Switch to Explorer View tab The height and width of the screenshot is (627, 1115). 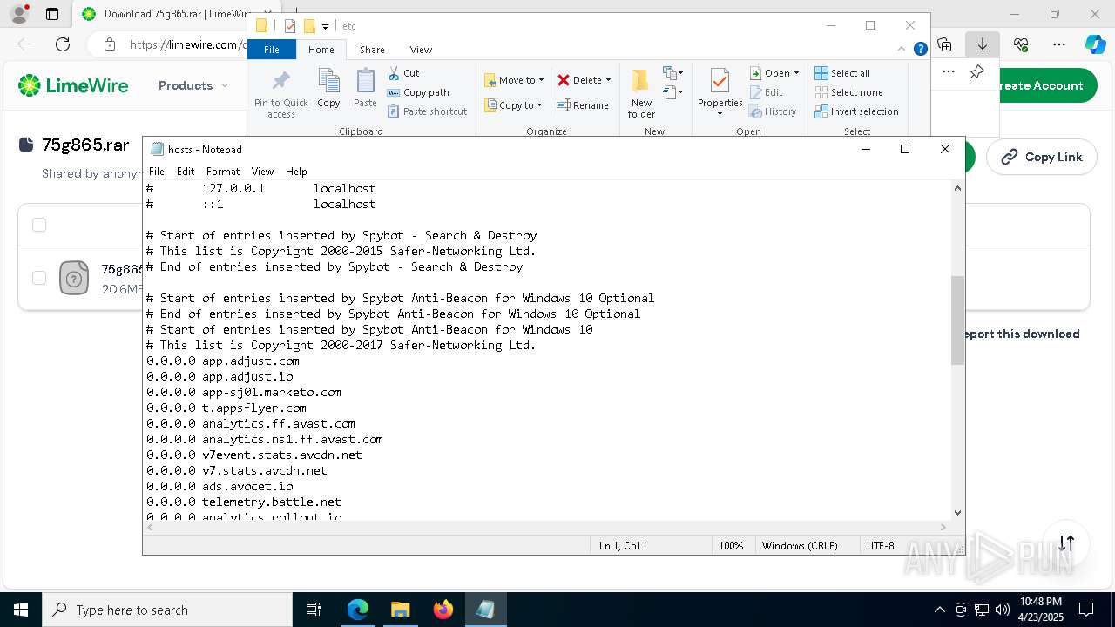tap(421, 50)
